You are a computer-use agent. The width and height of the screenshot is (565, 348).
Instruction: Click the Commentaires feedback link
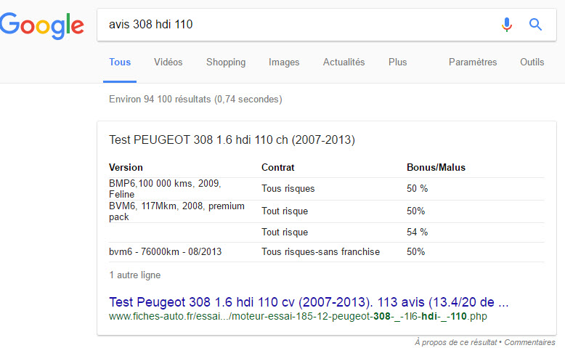tap(529, 342)
